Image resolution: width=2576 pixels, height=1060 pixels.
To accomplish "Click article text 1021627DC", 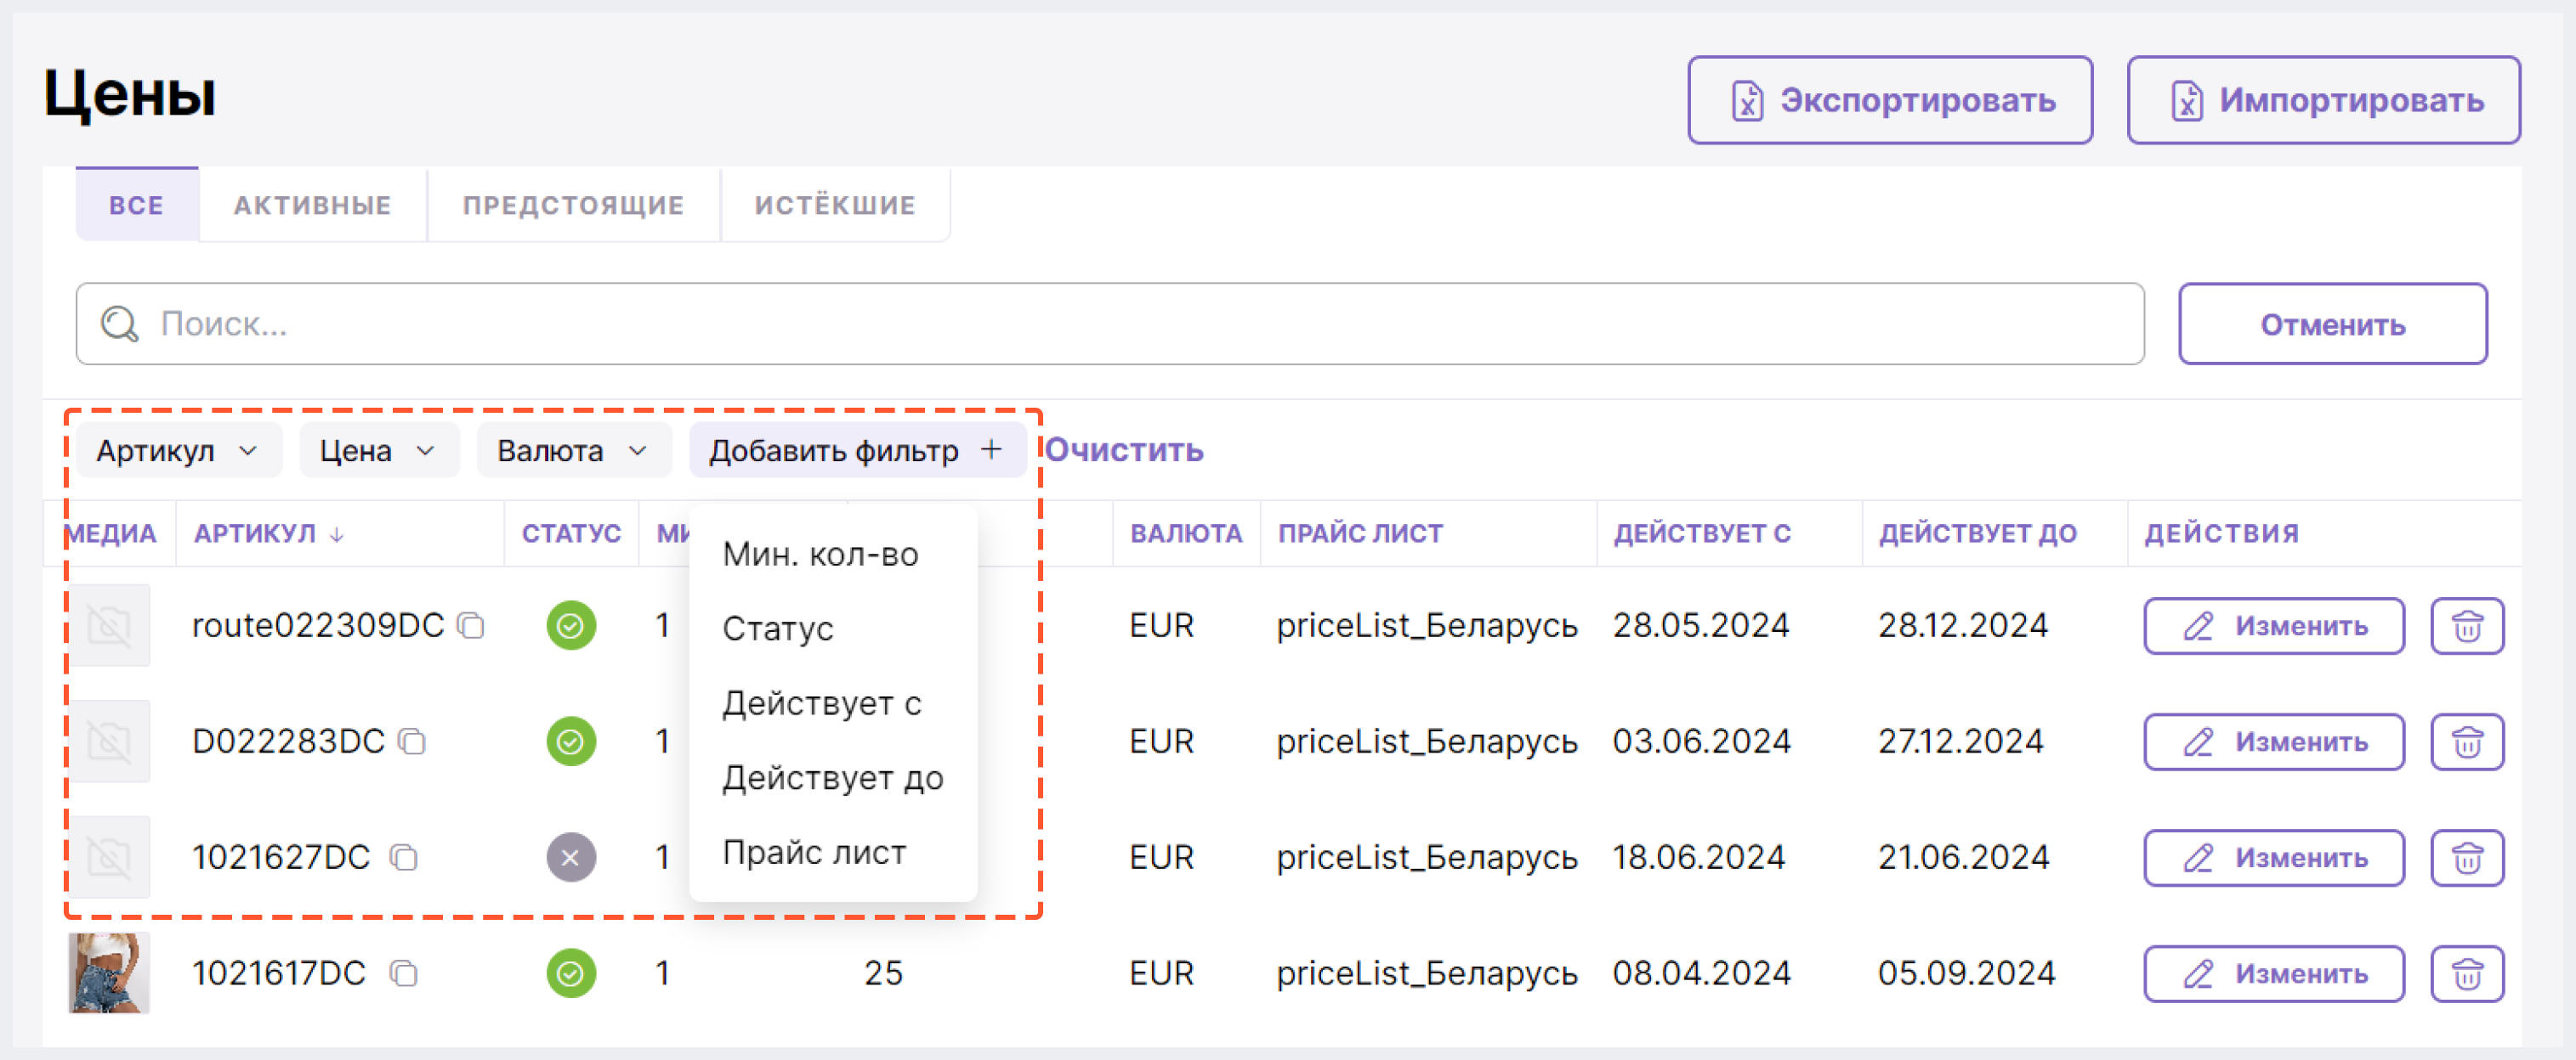I will point(281,857).
